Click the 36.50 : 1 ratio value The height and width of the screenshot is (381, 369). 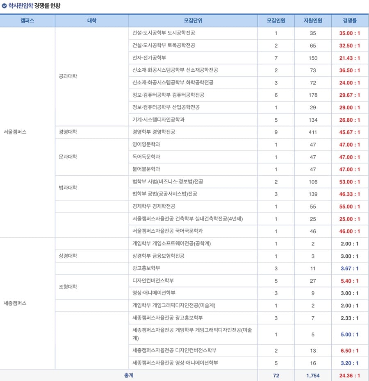(x=350, y=70)
